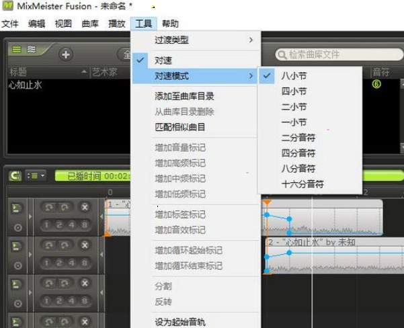Remove third track with its X button
Image resolution: width=404 pixels, height=328 pixels.
tap(85, 283)
